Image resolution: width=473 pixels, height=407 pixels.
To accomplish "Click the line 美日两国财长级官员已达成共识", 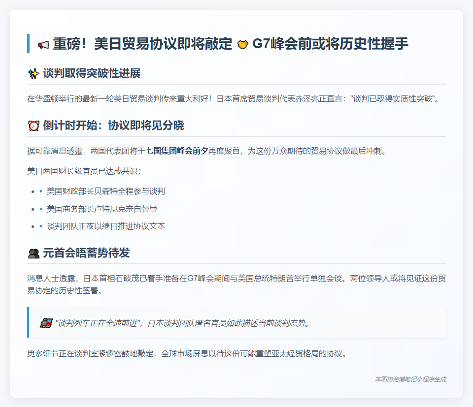I will [84, 171].
